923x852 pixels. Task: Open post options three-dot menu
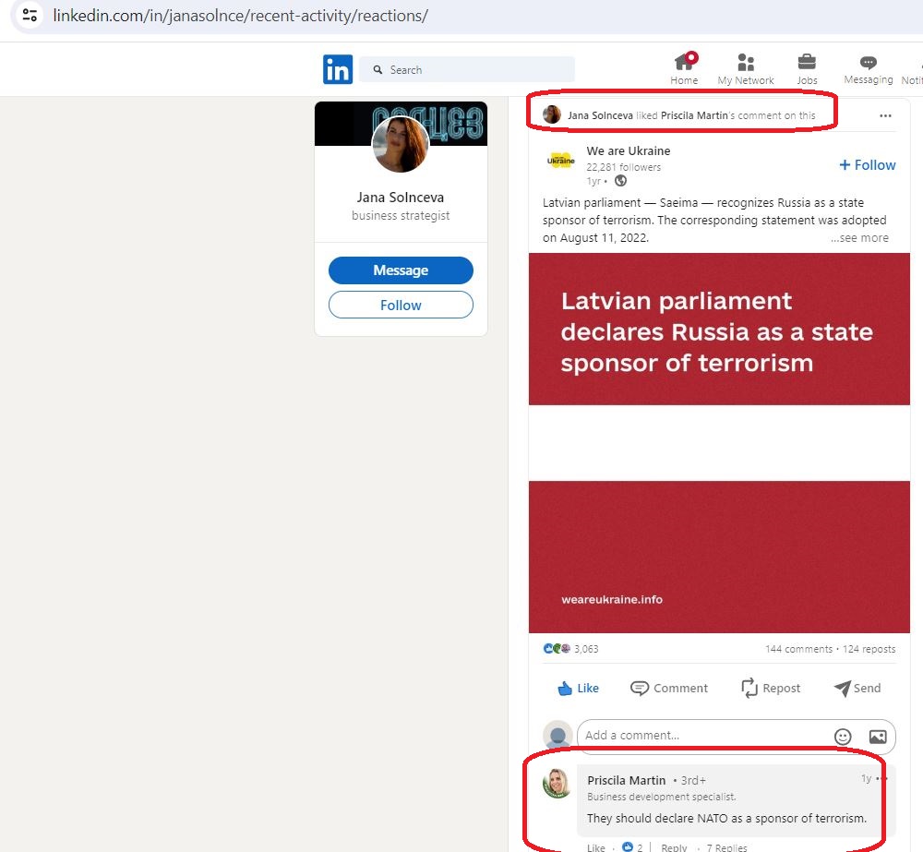[x=885, y=115]
